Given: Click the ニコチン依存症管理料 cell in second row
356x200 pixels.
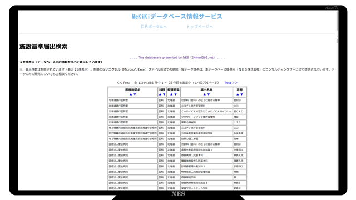Looking at the screenshot, I should tap(206, 106).
